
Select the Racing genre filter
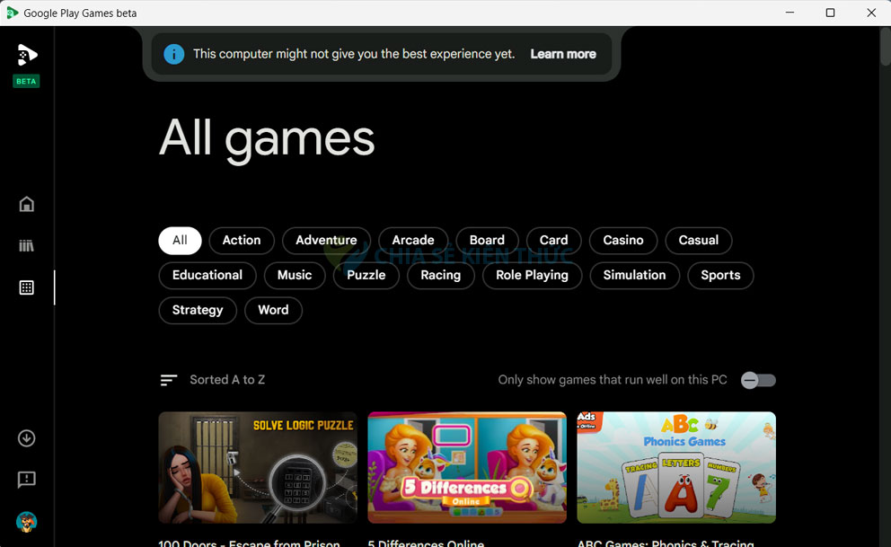pyautogui.click(x=440, y=275)
